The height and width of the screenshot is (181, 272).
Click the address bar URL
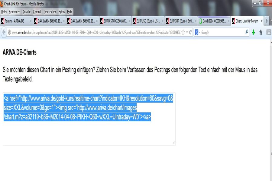coord(96,33)
